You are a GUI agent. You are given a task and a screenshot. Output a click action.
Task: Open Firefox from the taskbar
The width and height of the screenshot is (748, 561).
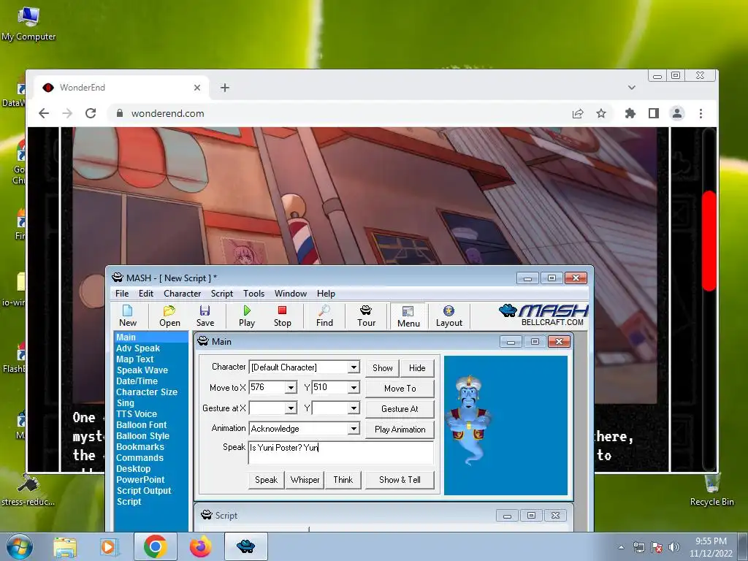tap(200, 546)
